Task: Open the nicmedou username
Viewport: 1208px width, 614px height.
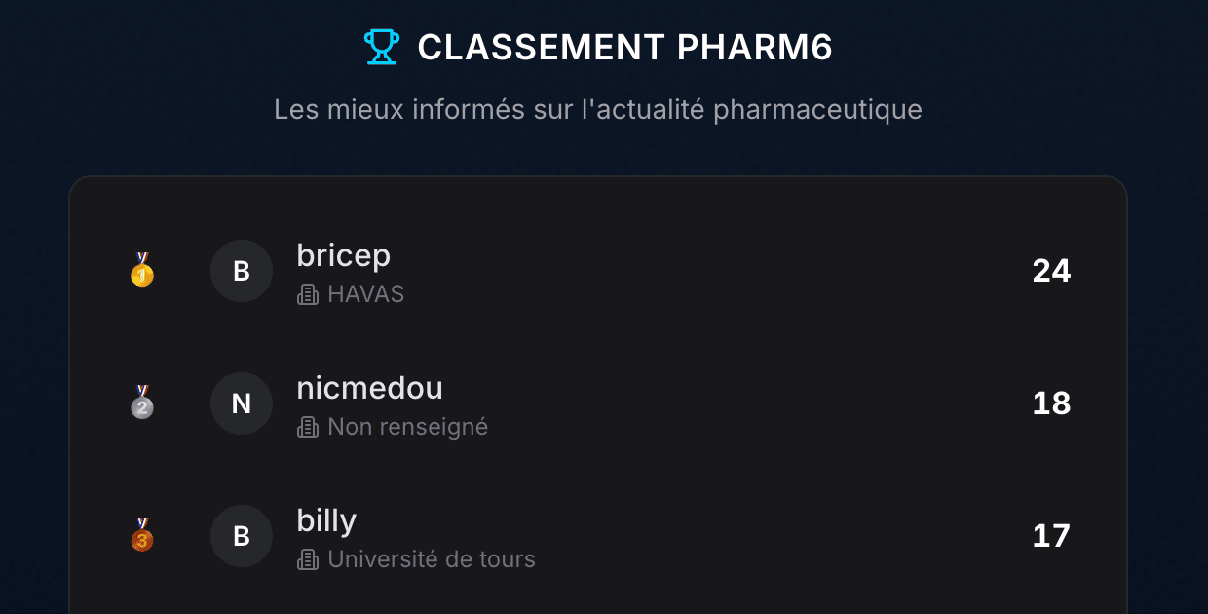Action: [x=369, y=388]
